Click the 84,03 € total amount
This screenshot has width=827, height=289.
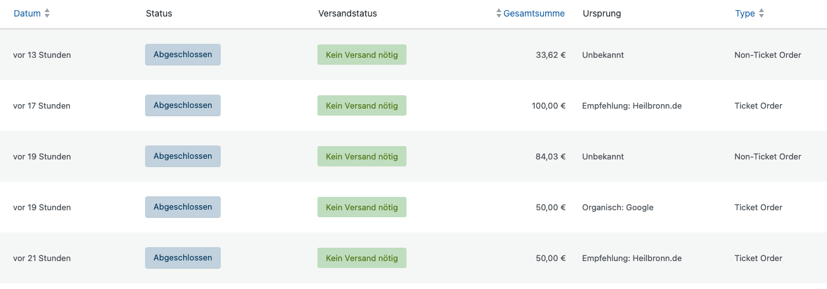pyautogui.click(x=550, y=156)
